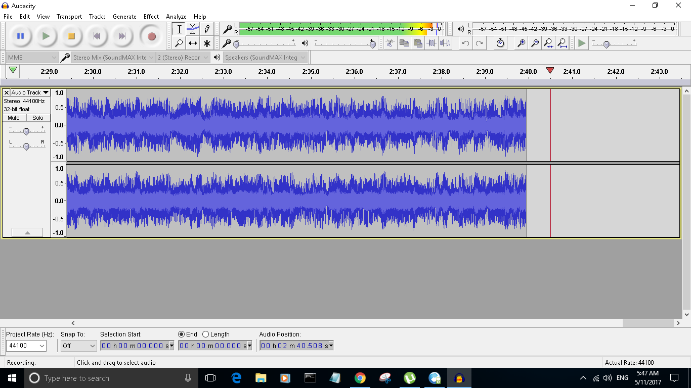Click Fit Project zoom icon
This screenshot has width=691, height=388.
coord(562,43)
